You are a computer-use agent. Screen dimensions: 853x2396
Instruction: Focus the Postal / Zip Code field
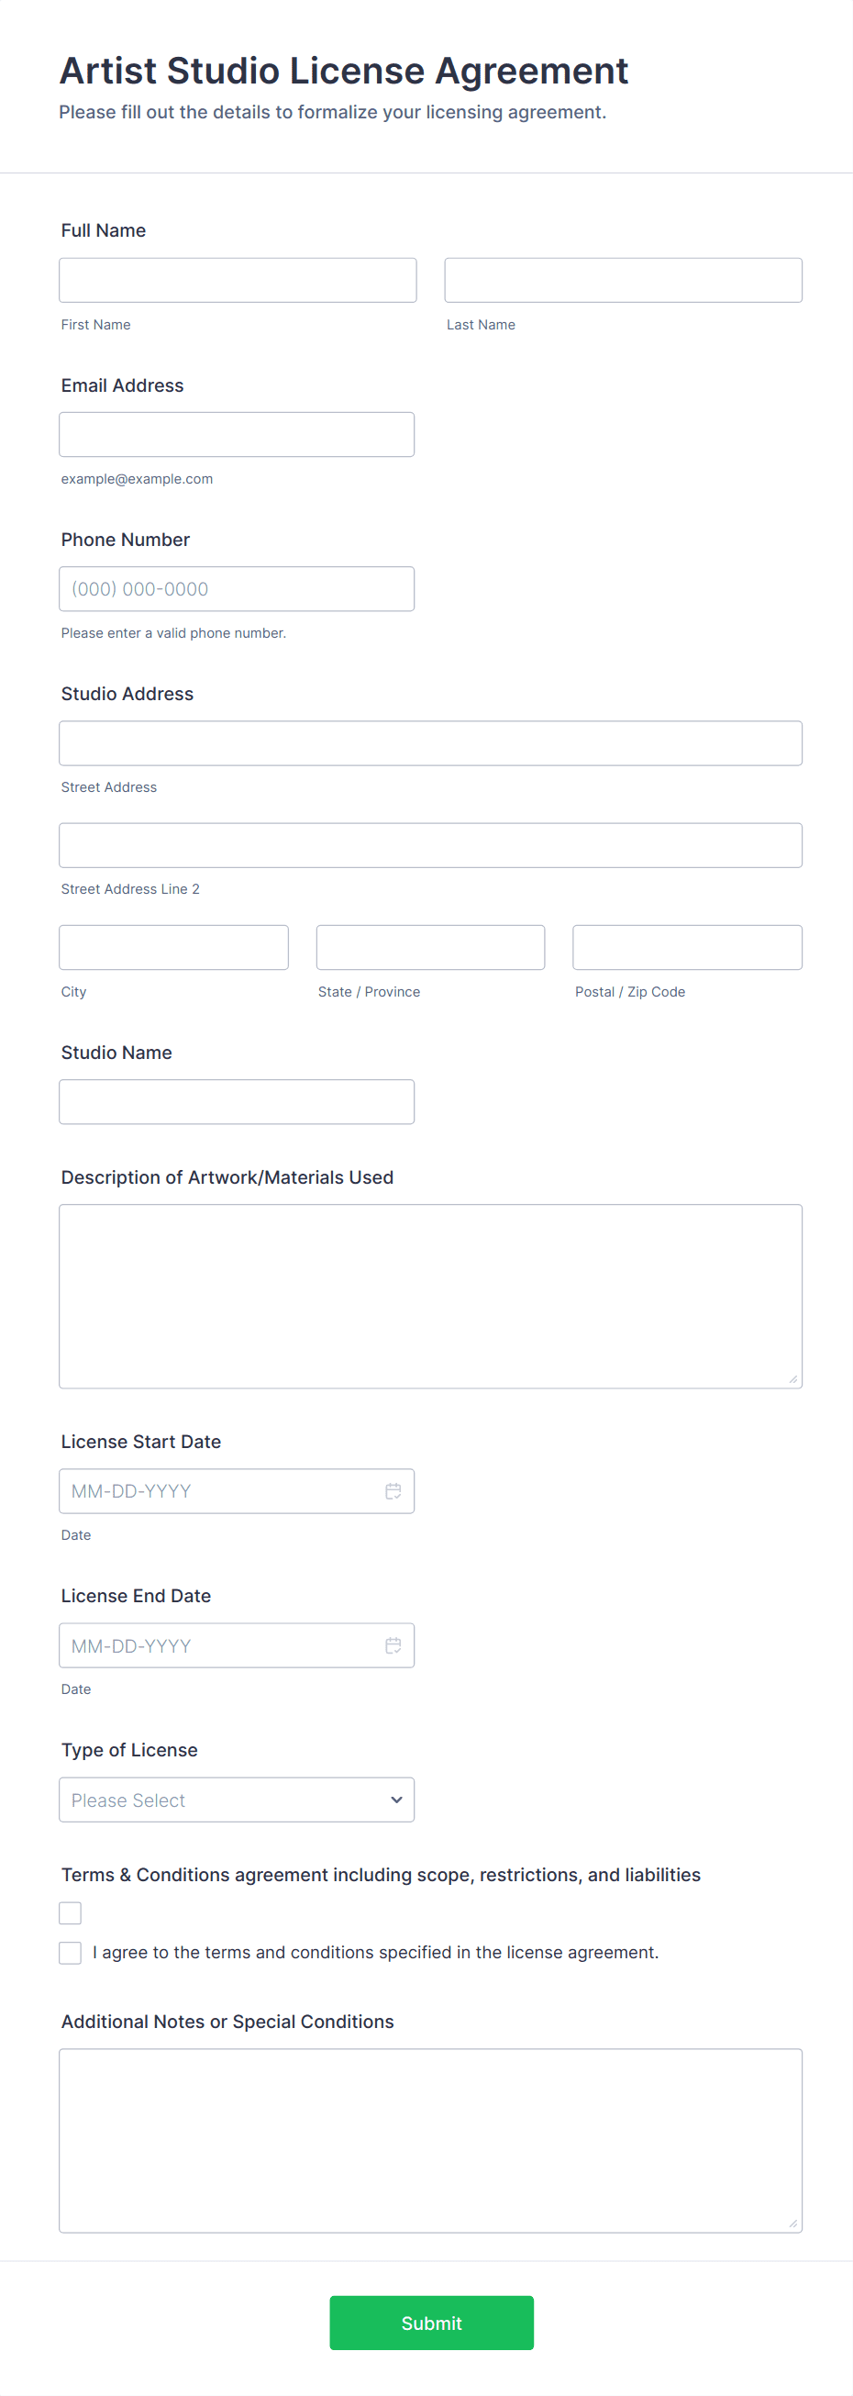[687, 947]
